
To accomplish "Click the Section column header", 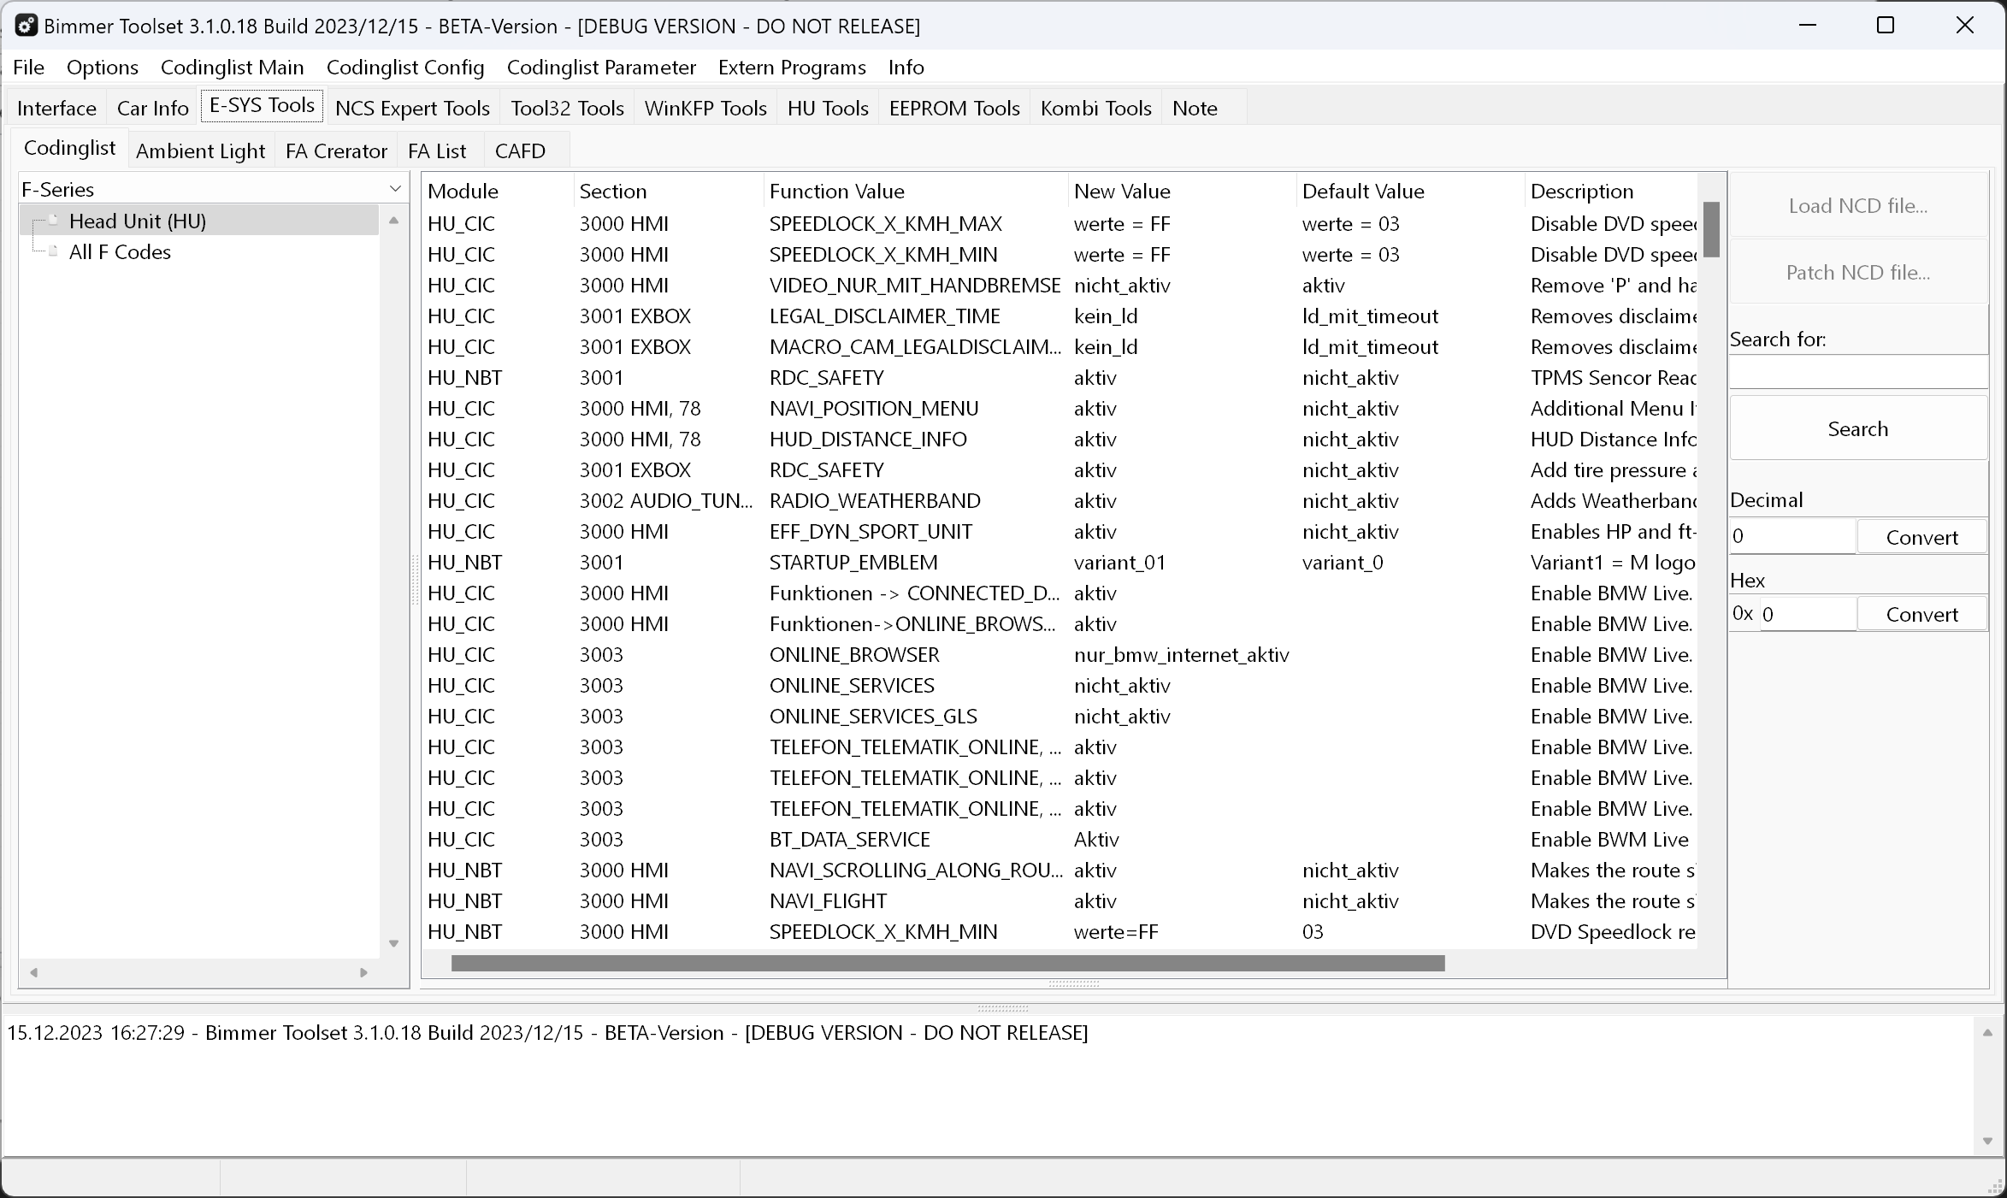I will pos(669,191).
